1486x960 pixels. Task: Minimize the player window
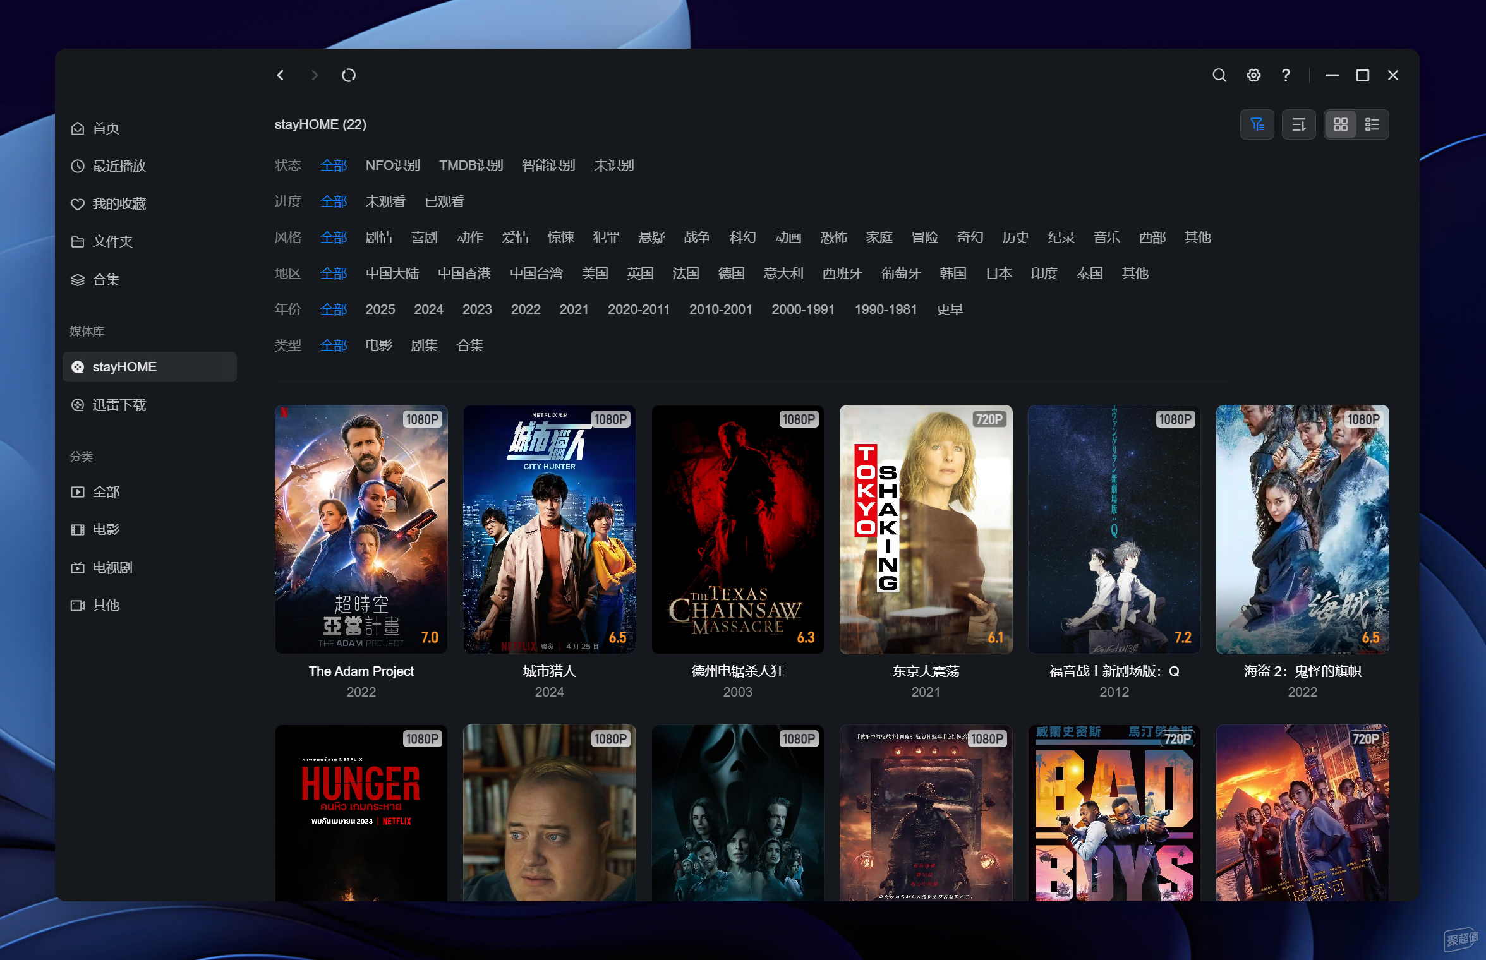(1332, 75)
